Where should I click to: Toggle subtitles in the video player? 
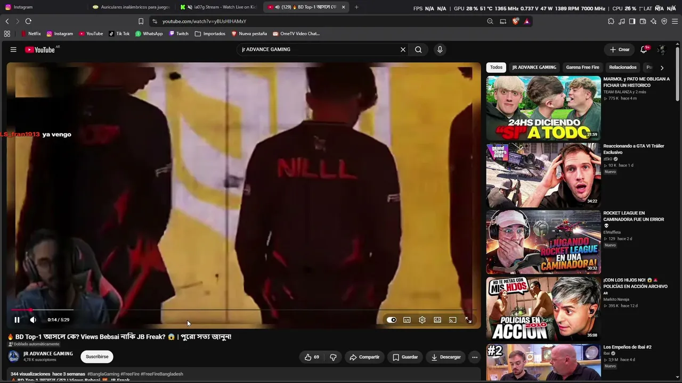(407, 320)
